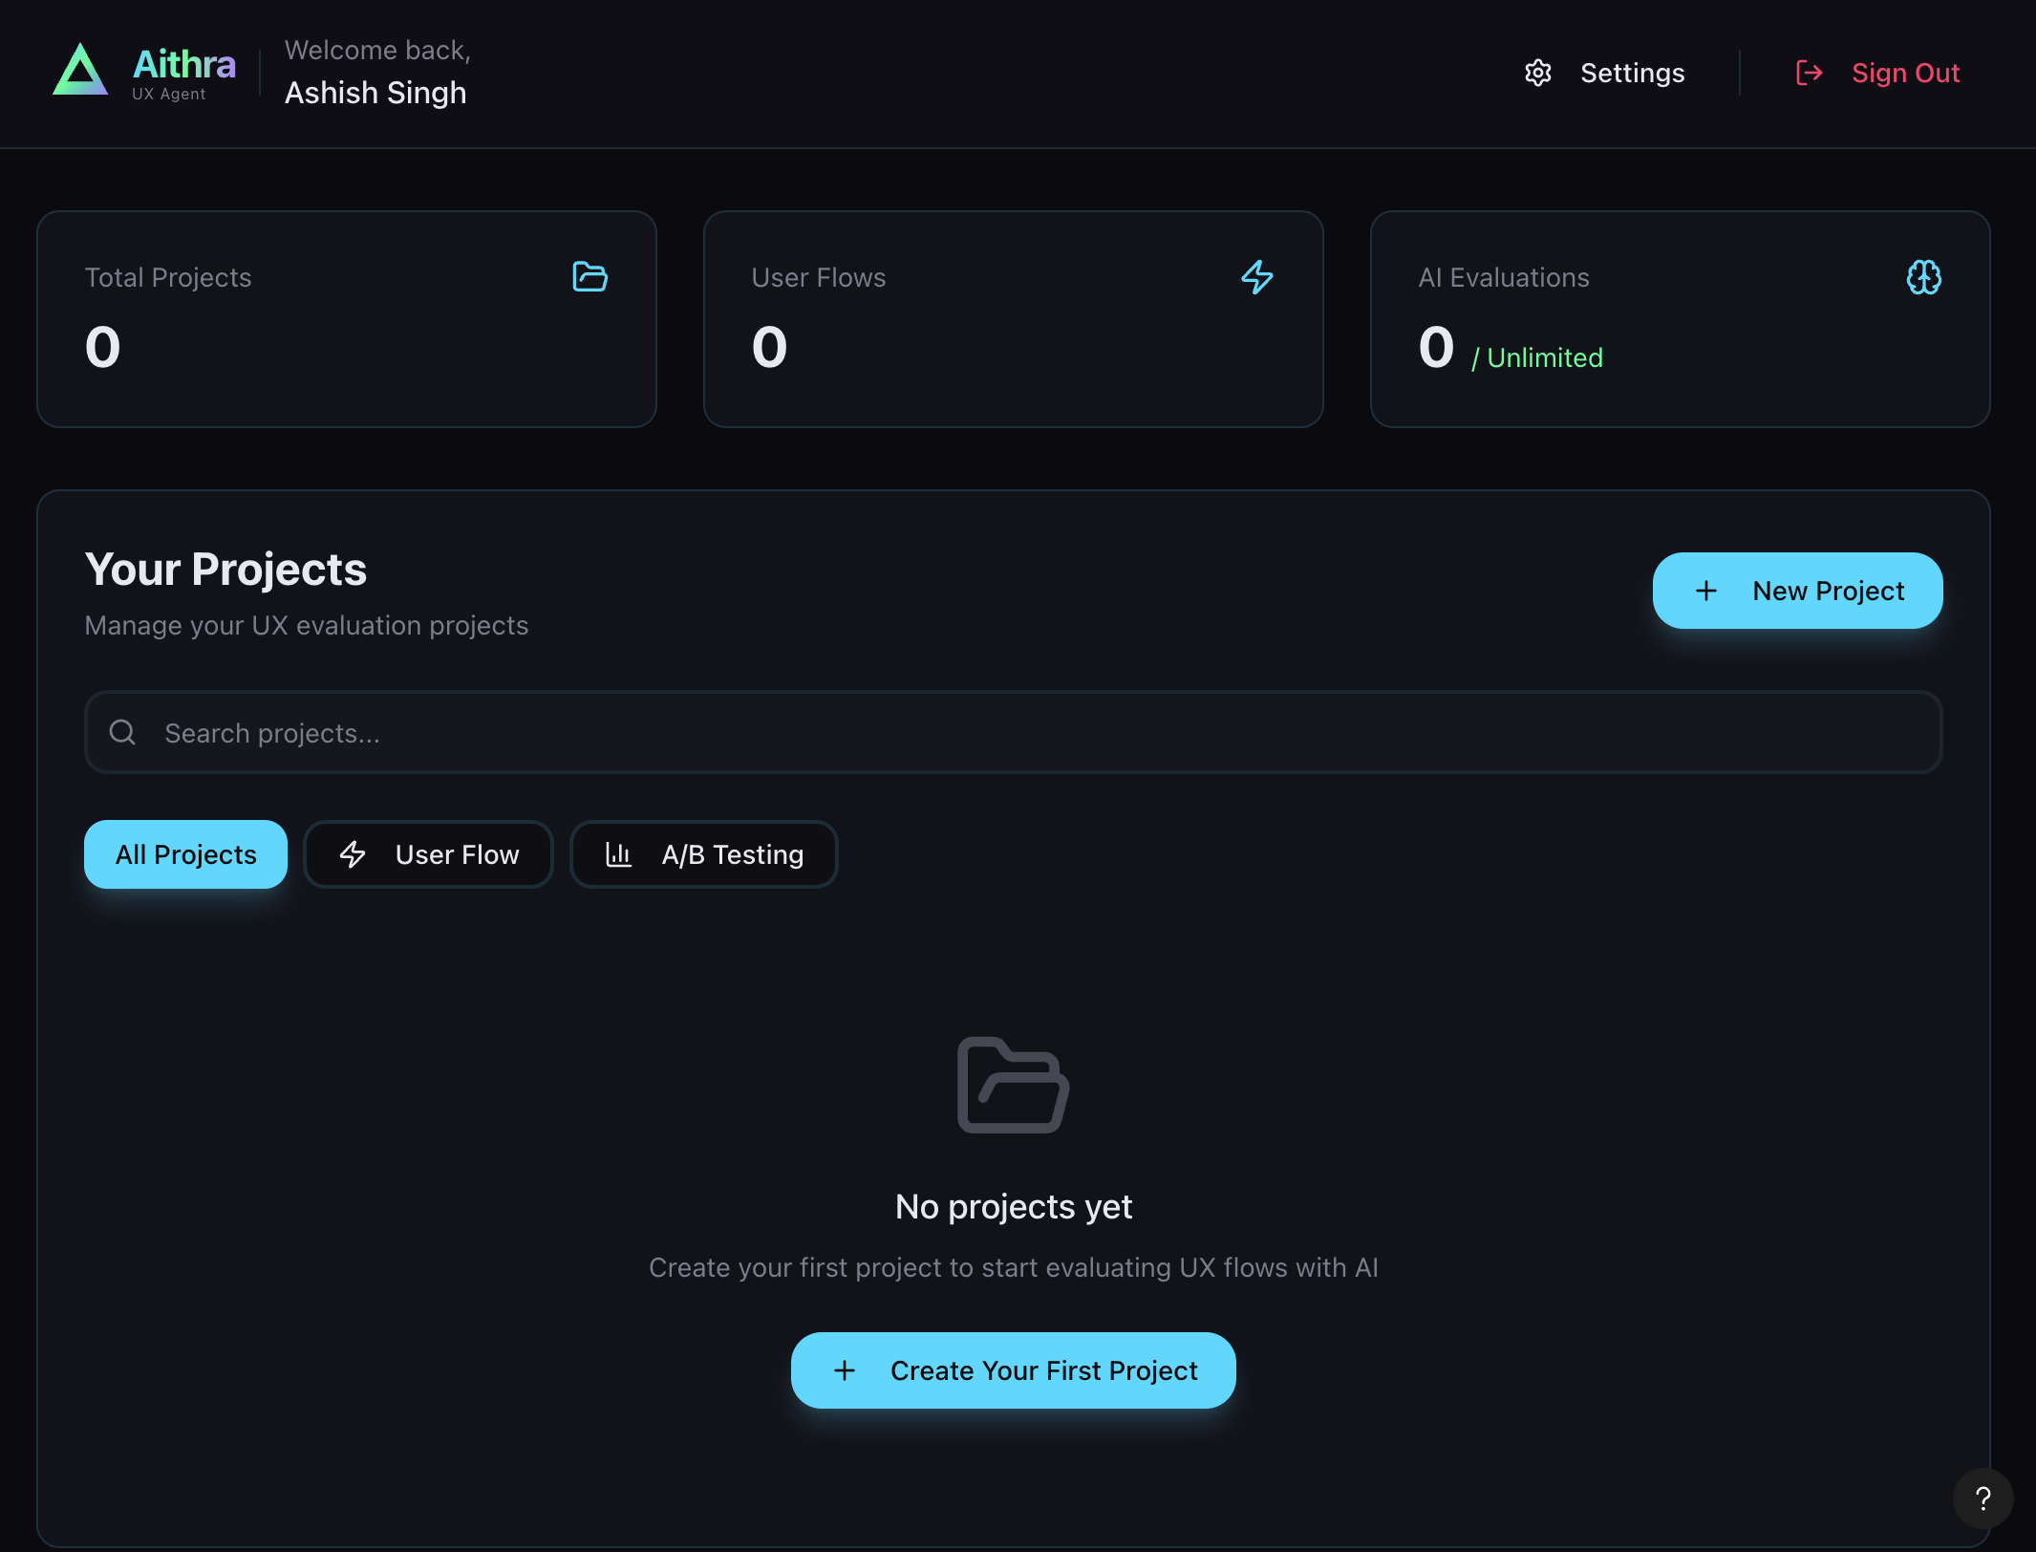Open the help question mark bubble
This screenshot has width=2036, height=1552.
pos(1983,1498)
